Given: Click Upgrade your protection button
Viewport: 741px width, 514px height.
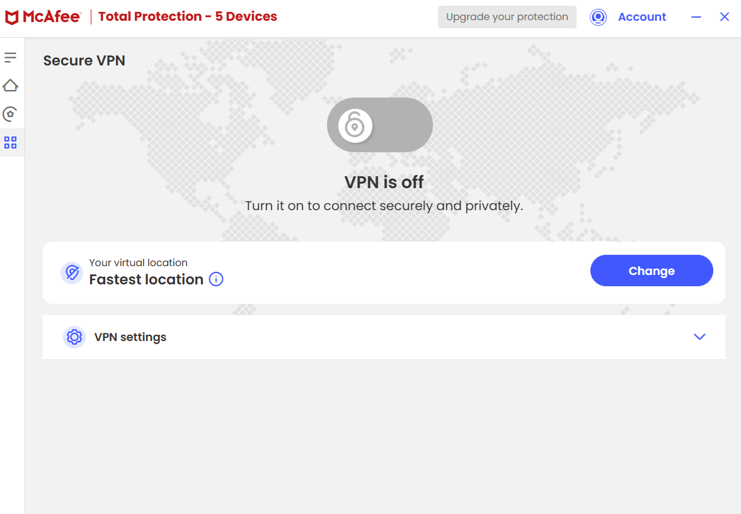Looking at the screenshot, I should pyautogui.click(x=507, y=17).
